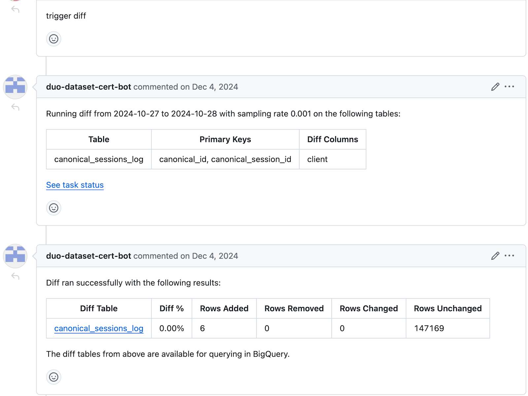
Task: Click duo-dataset-cert-bot avatar on Running diff comment
Action: click(15, 87)
